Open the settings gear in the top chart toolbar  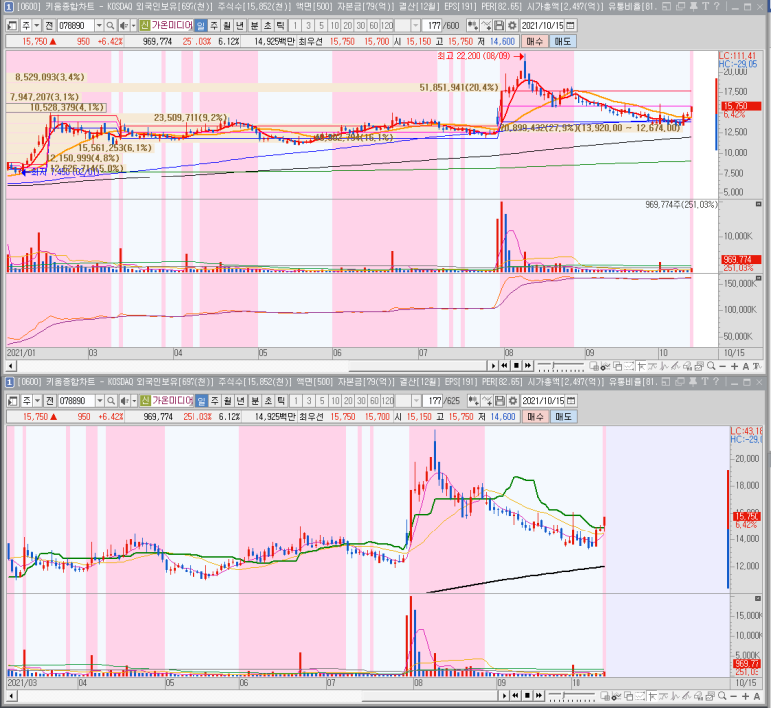(512, 26)
